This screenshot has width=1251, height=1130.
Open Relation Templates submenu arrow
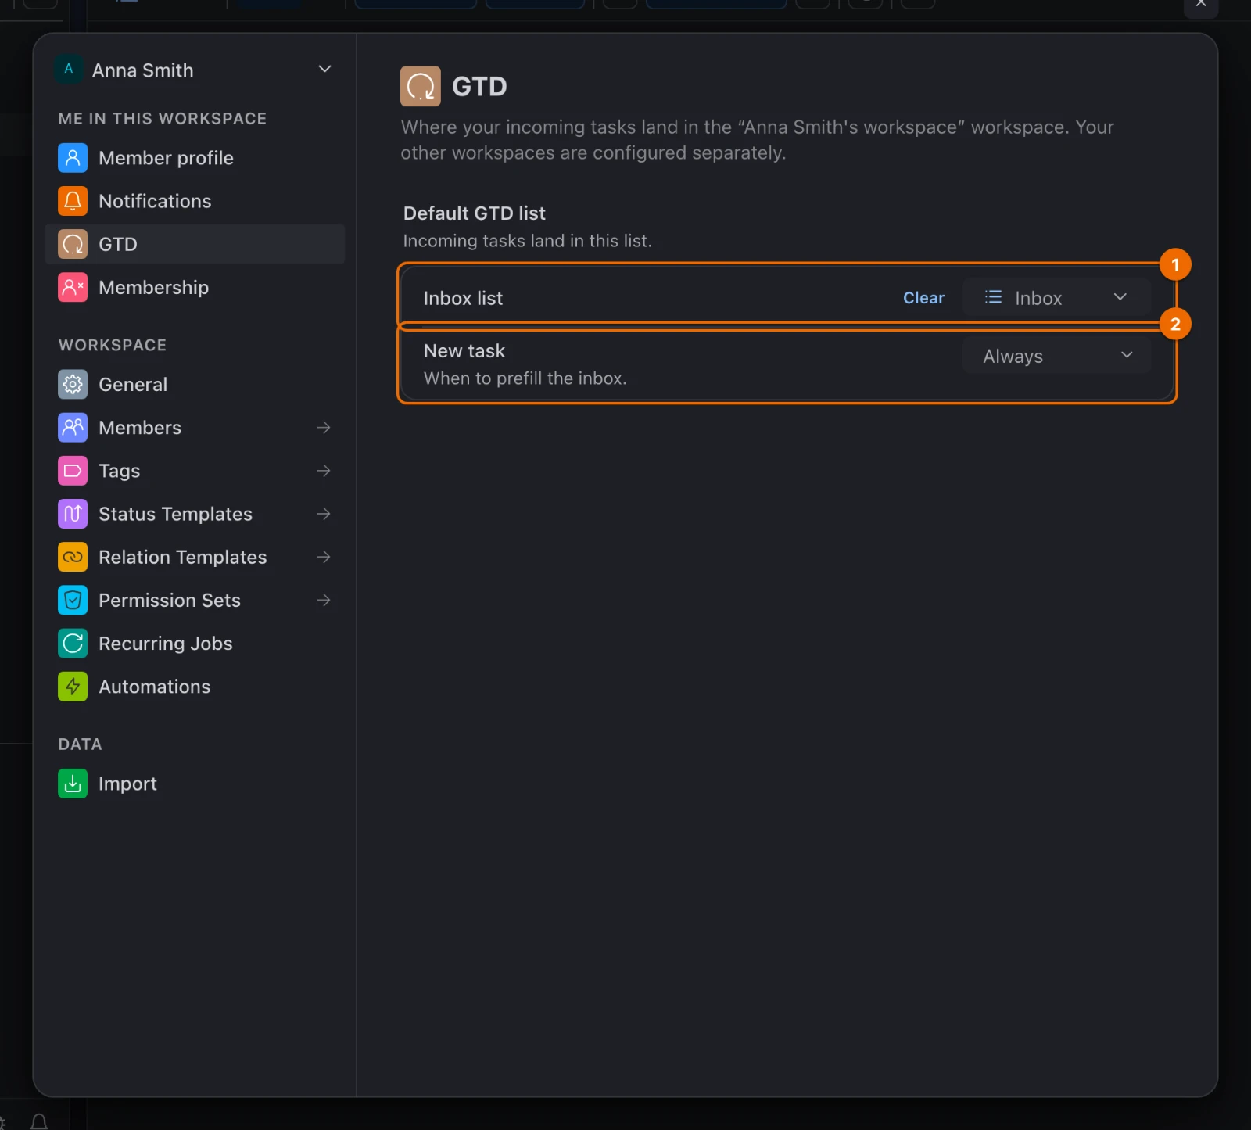(x=323, y=557)
